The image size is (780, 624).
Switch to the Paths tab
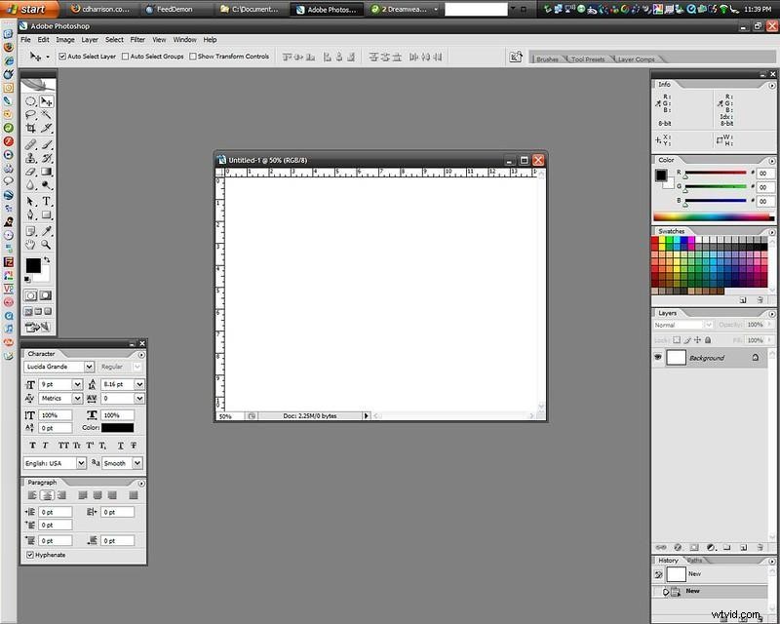coord(694,560)
